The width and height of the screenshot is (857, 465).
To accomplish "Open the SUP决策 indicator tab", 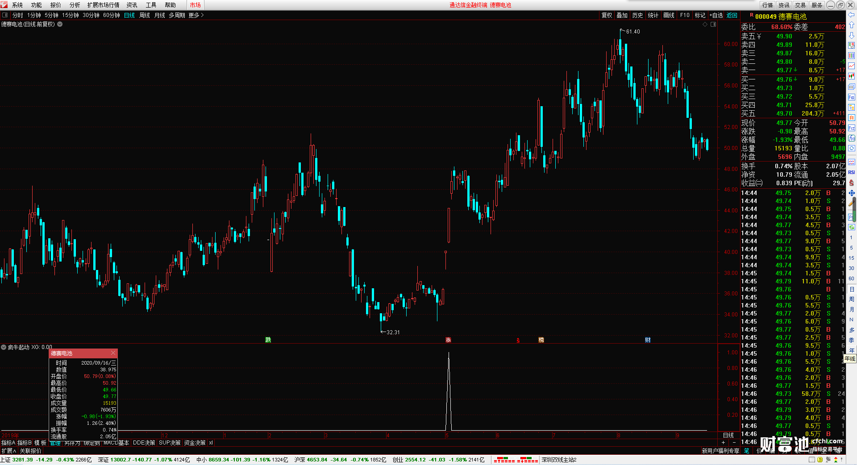I will (x=170, y=443).
